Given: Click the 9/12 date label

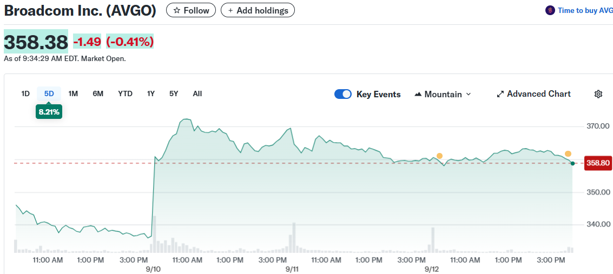Looking at the screenshot, I should [x=432, y=269].
